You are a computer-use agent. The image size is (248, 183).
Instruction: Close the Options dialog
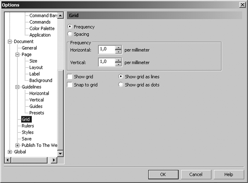[242, 5]
